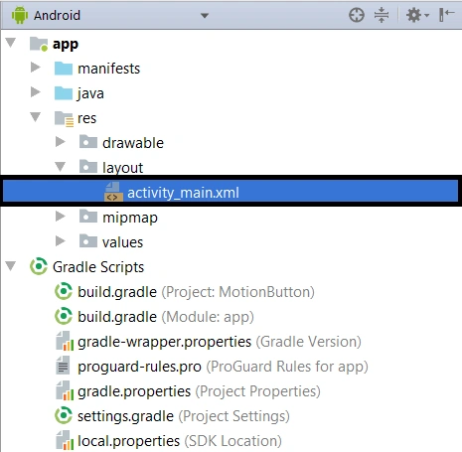Click the green Android robot icon
Screen dimensions: 462x452
click(x=20, y=15)
